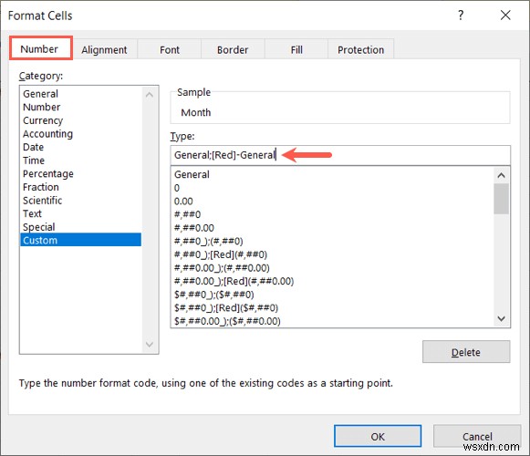This screenshot has height=456, width=530.
Task: Click the format list scroll down arrow
Action: click(502, 318)
